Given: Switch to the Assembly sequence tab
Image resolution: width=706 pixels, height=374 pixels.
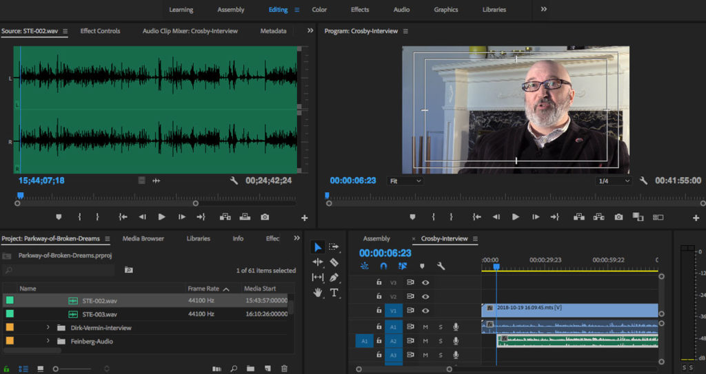Looking at the screenshot, I should click(x=376, y=238).
